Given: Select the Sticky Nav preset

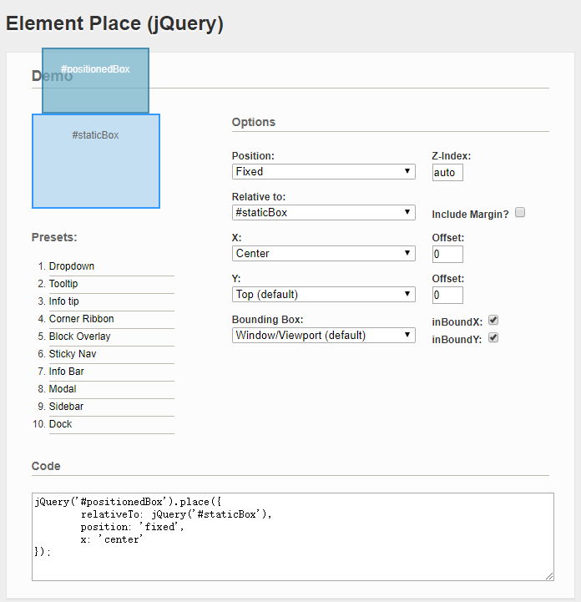Looking at the screenshot, I should [x=73, y=354].
